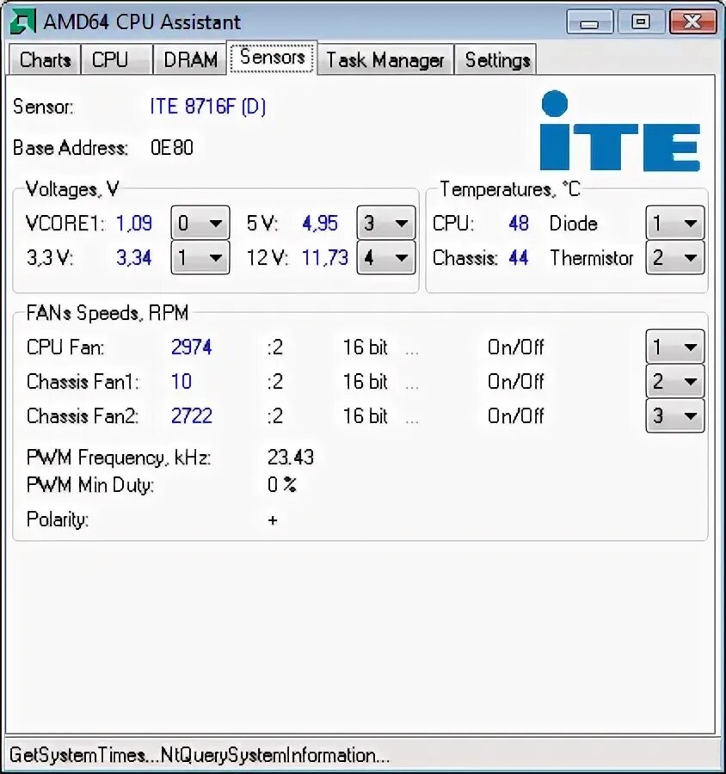
Task: Click the PWM Frequency value 23.43
Action: pyautogui.click(x=291, y=458)
